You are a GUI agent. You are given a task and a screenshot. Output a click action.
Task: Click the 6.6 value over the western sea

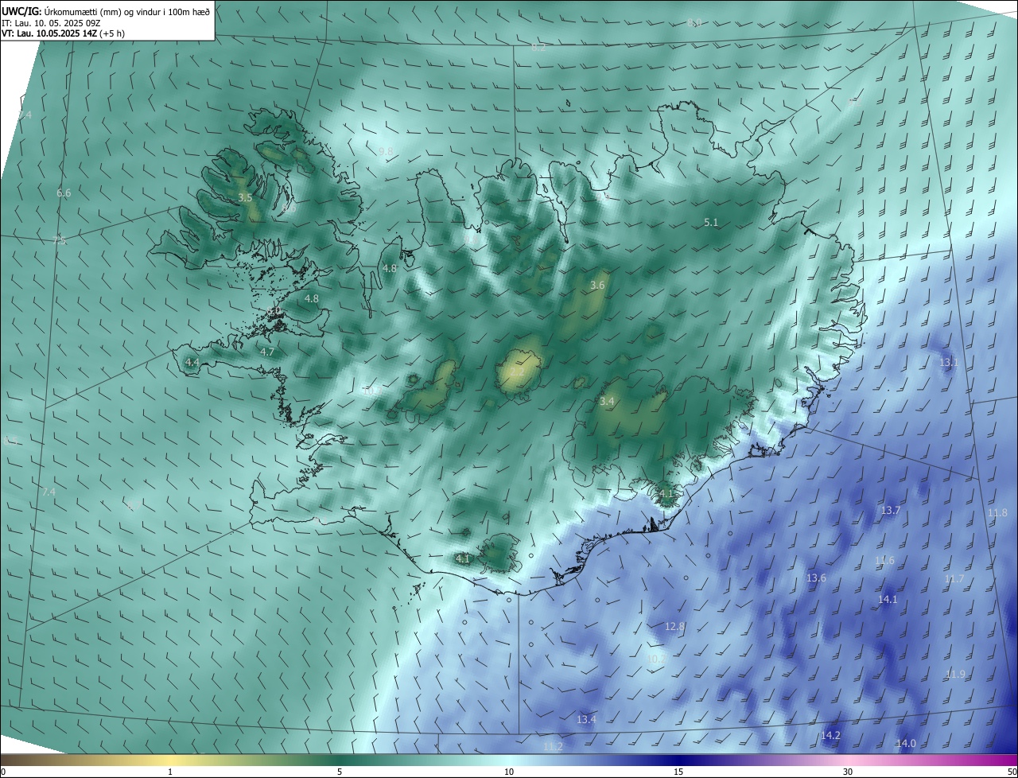click(x=64, y=193)
